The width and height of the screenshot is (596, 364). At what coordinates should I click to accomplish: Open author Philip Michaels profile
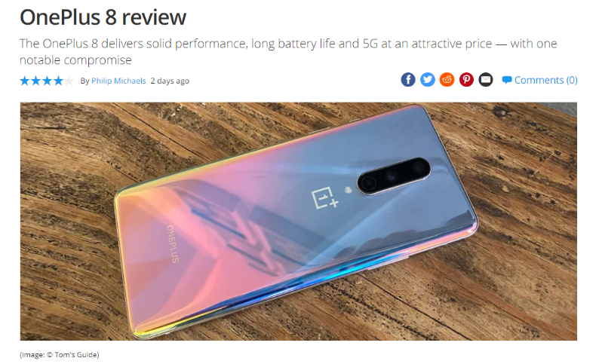point(118,81)
